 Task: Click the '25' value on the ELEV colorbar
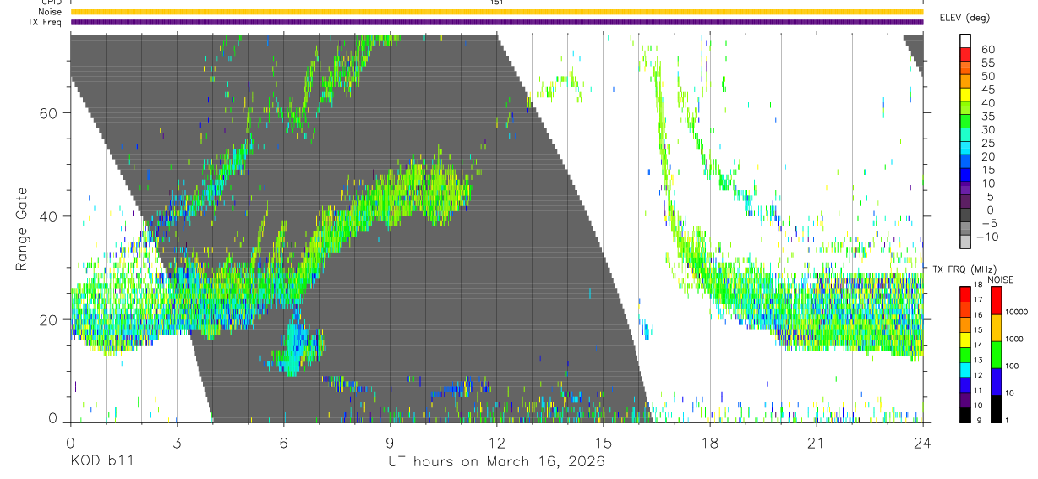point(987,143)
